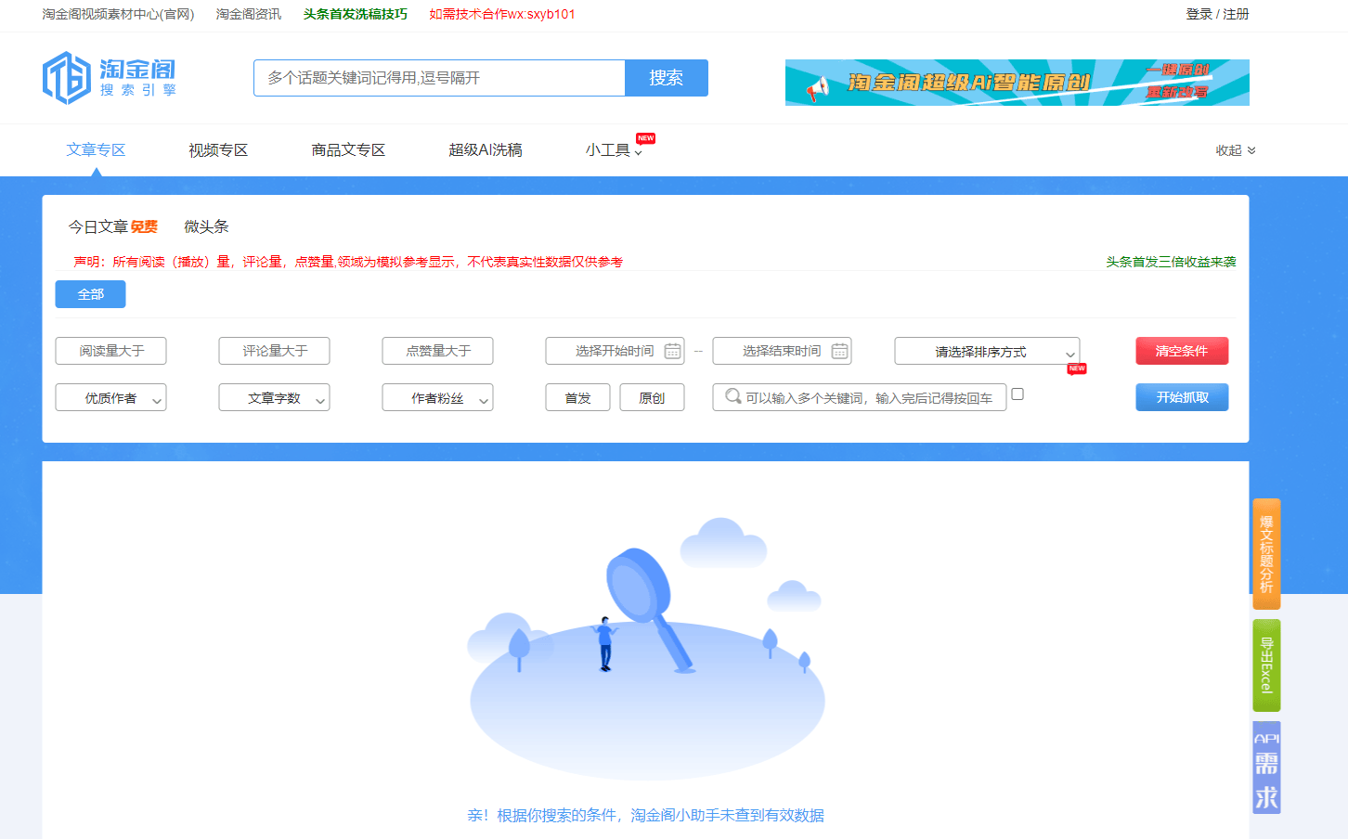Open the API需求 side tab
This screenshot has height=839, width=1348.
tap(1266, 767)
